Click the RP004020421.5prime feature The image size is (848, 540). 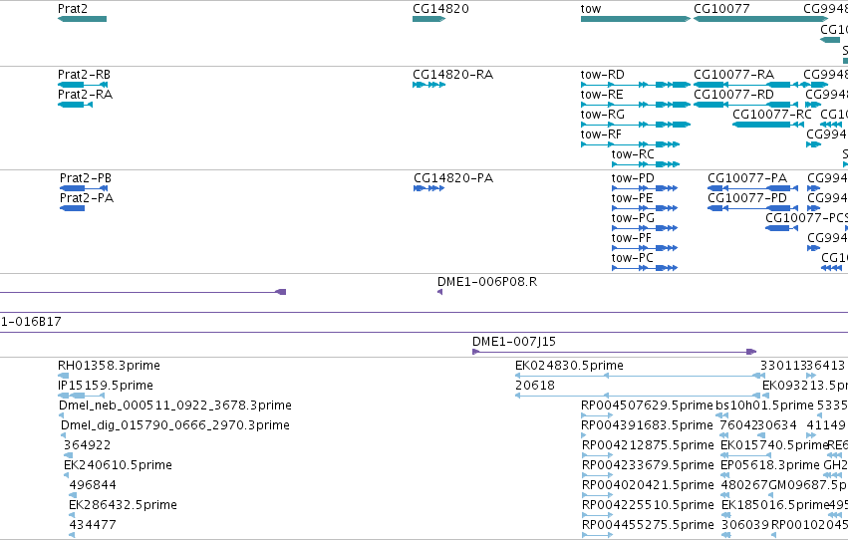[x=598, y=495]
